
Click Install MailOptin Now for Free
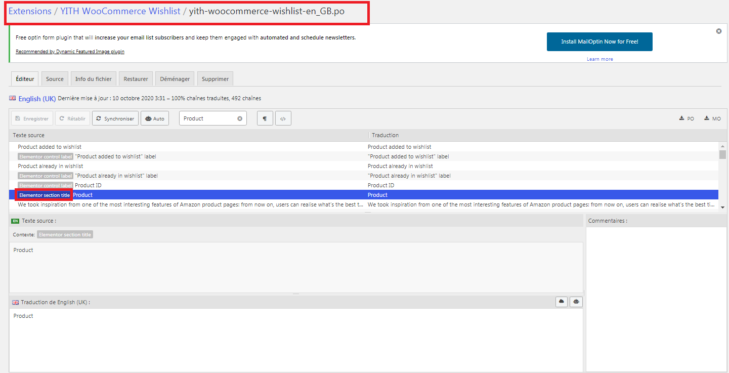click(599, 42)
